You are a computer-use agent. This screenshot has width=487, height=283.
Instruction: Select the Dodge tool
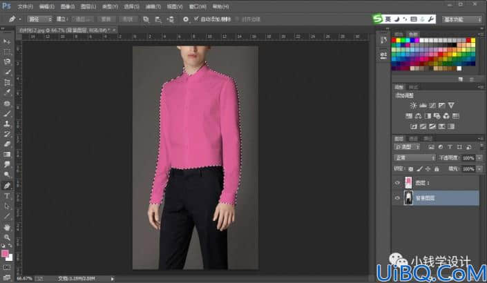[7, 175]
